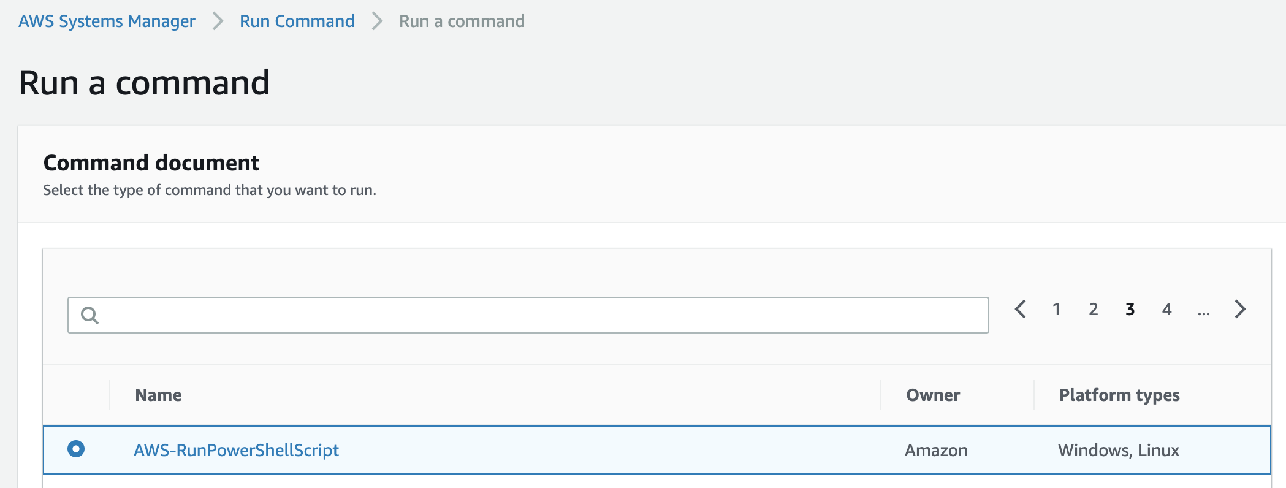Sort by the Owner column header

coord(933,395)
